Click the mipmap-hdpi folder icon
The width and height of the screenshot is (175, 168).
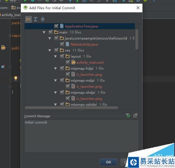pos(68,68)
